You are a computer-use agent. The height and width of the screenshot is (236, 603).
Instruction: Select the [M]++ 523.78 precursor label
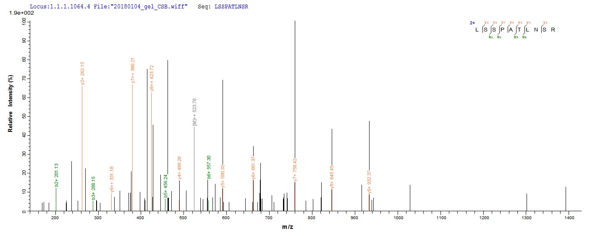click(x=194, y=112)
